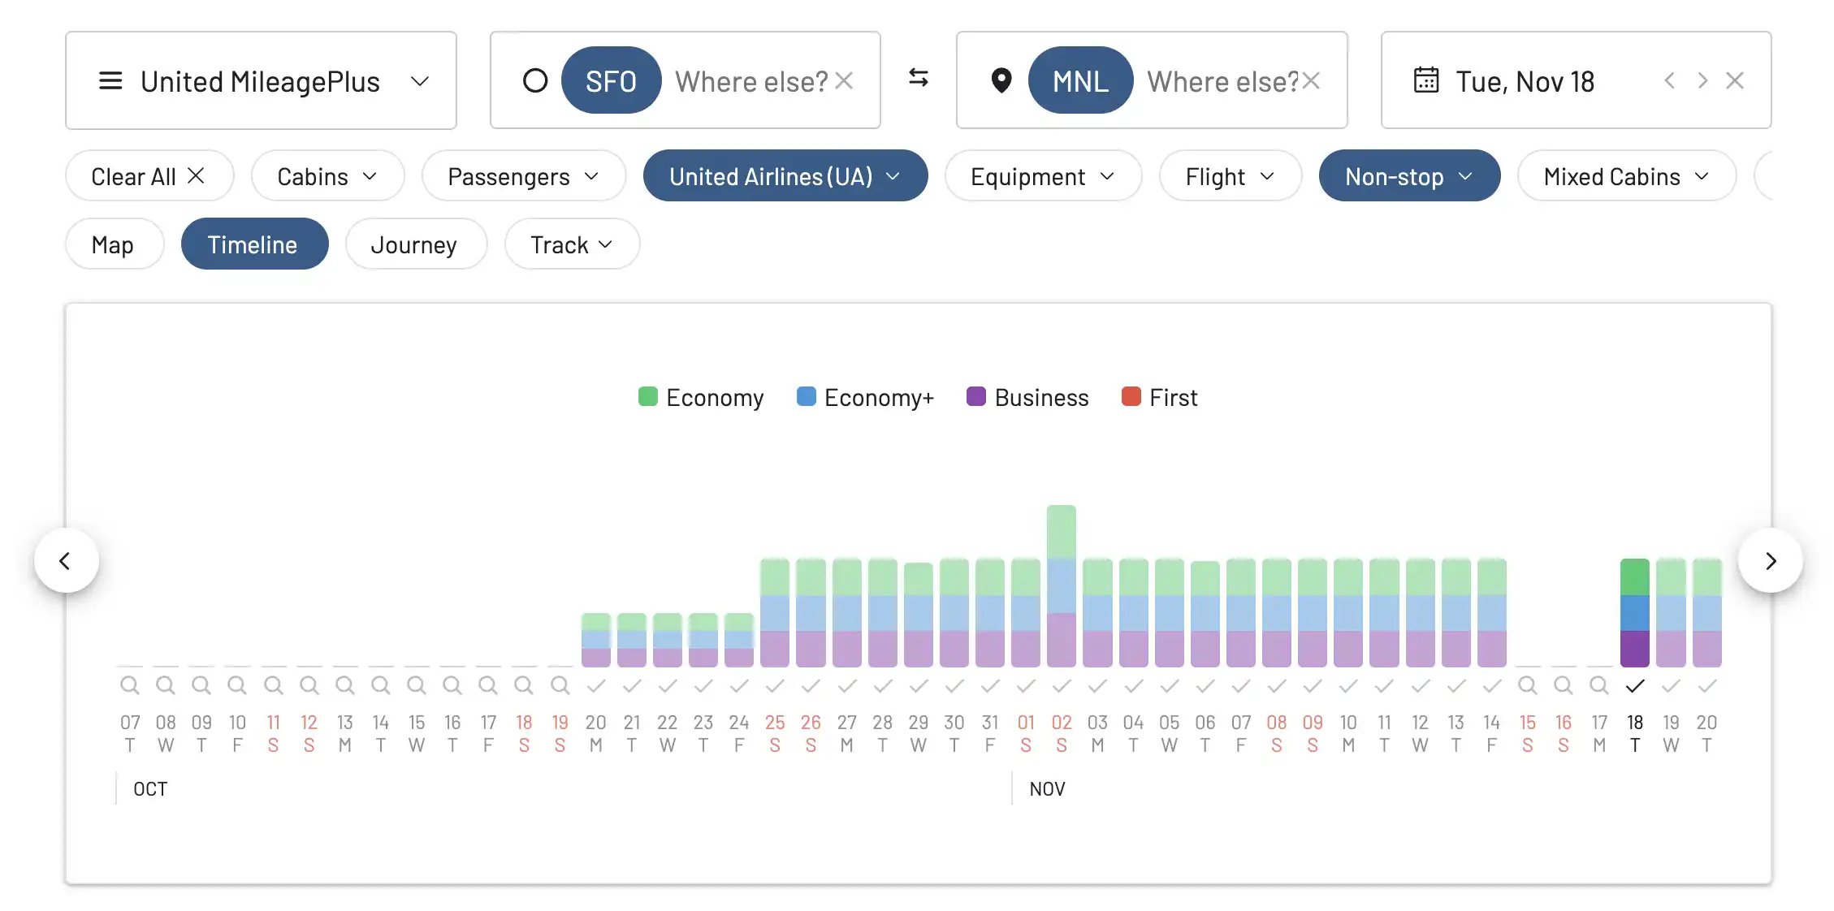1834x911 pixels.
Task: Click search magnifier icon for Oct 16
Action: [x=452, y=686]
